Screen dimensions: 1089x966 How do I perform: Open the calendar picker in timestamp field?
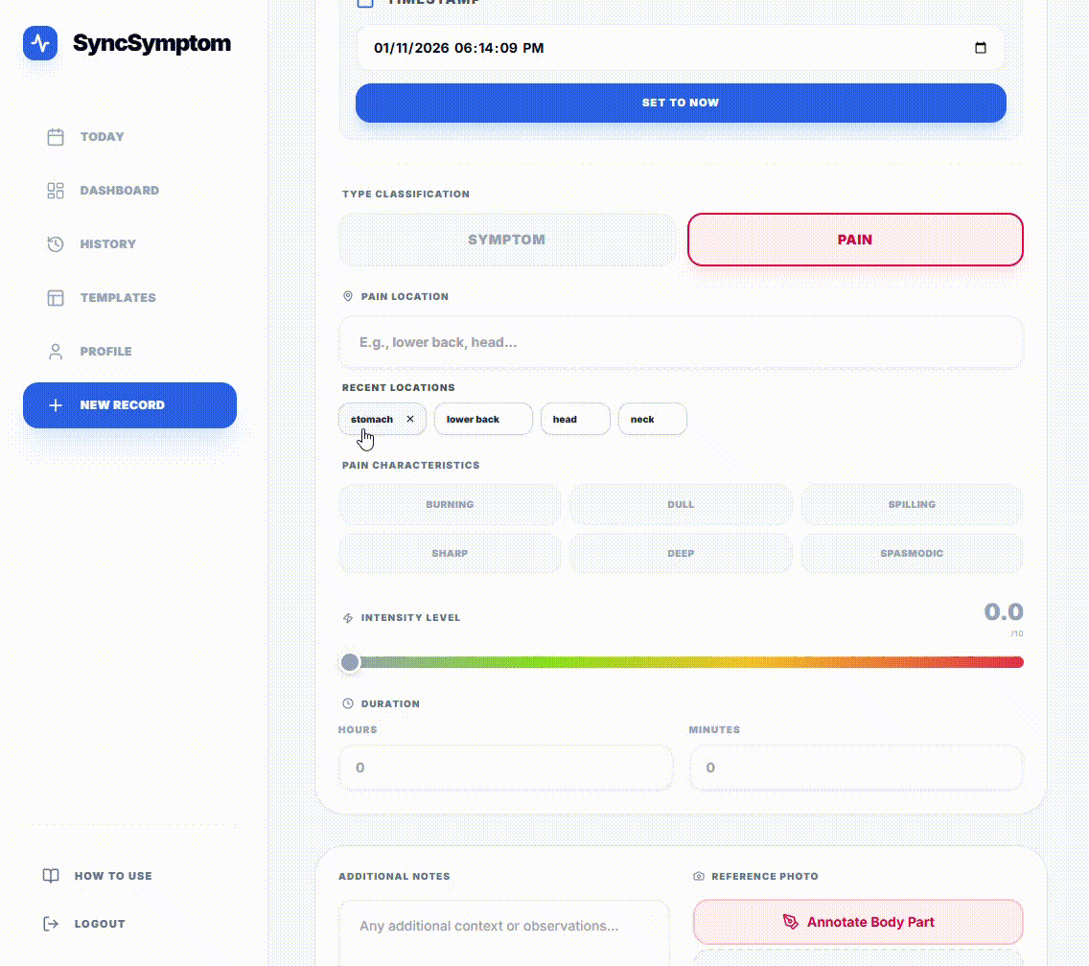point(980,48)
